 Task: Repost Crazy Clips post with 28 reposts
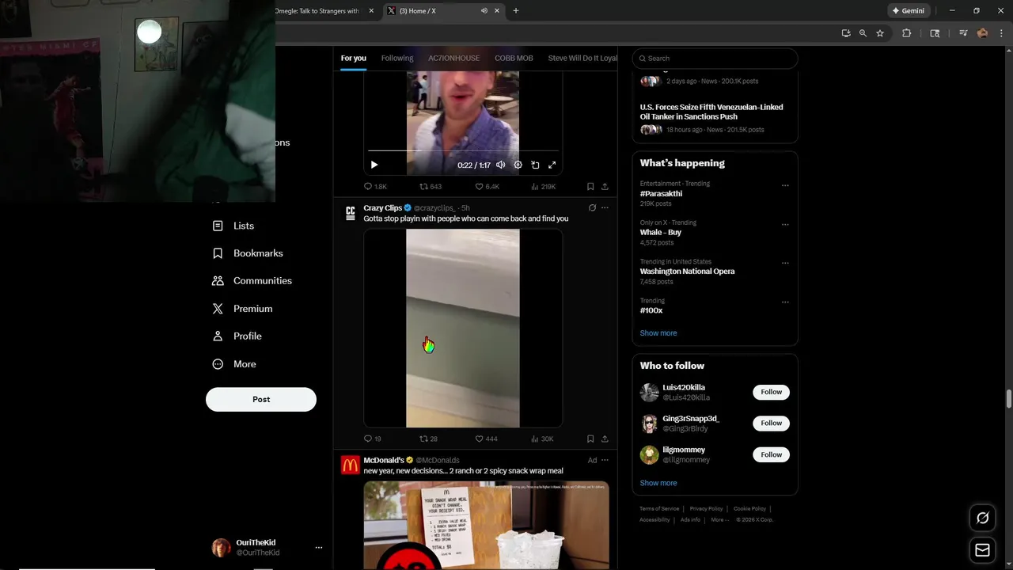coord(428,439)
